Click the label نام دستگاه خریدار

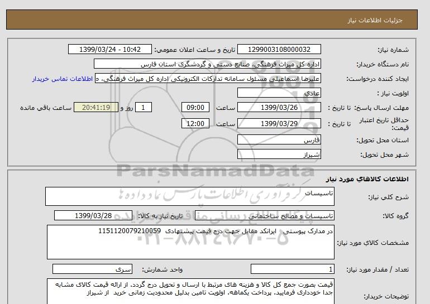(x=383, y=64)
